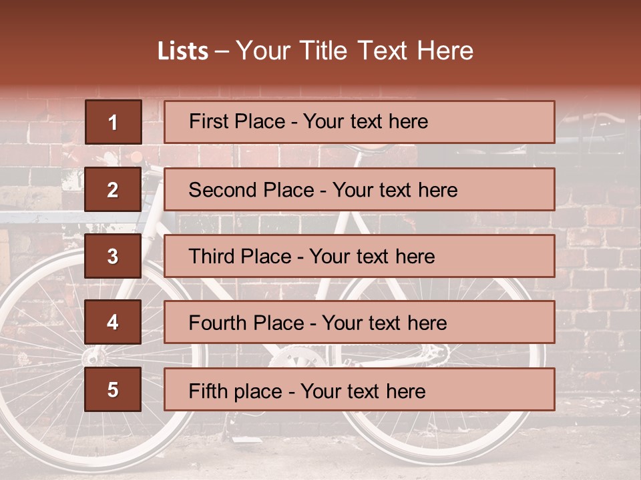The width and height of the screenshot is (641, 480).
Task: Click the 'Your Title Text Here' title
Action: coord(355,51)
